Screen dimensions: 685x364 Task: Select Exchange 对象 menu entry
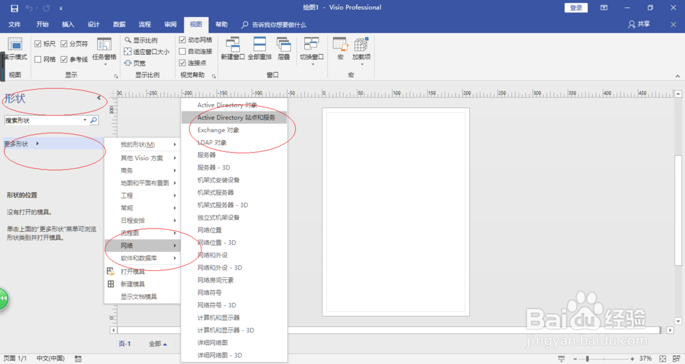pos(234,130)
